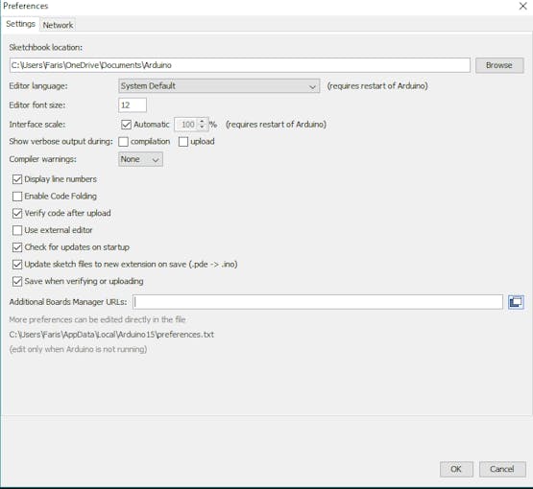Viewport: 533px width, 489px height.
Task: Click the Cancel button
Action: tap(502, 469)
